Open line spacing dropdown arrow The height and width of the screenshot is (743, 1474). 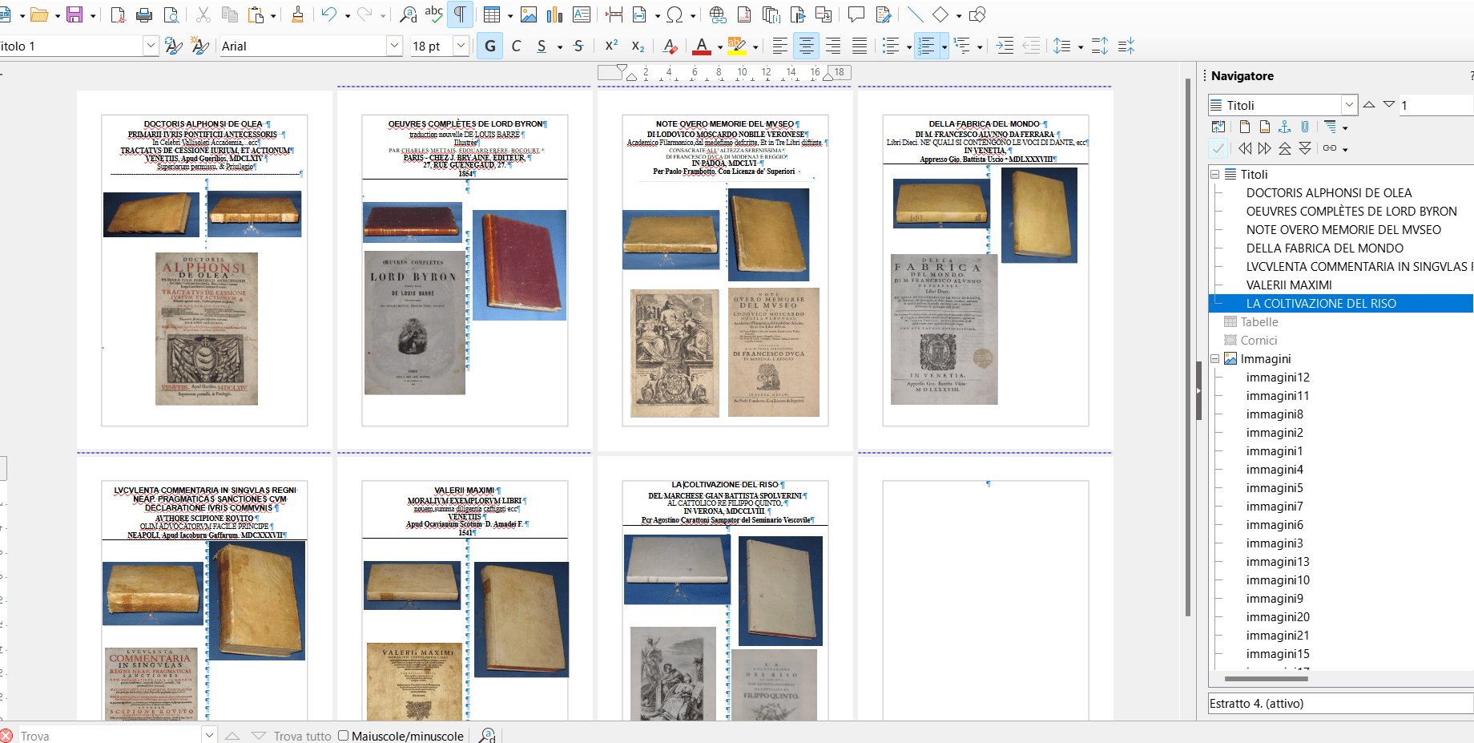pos(1081,46)
